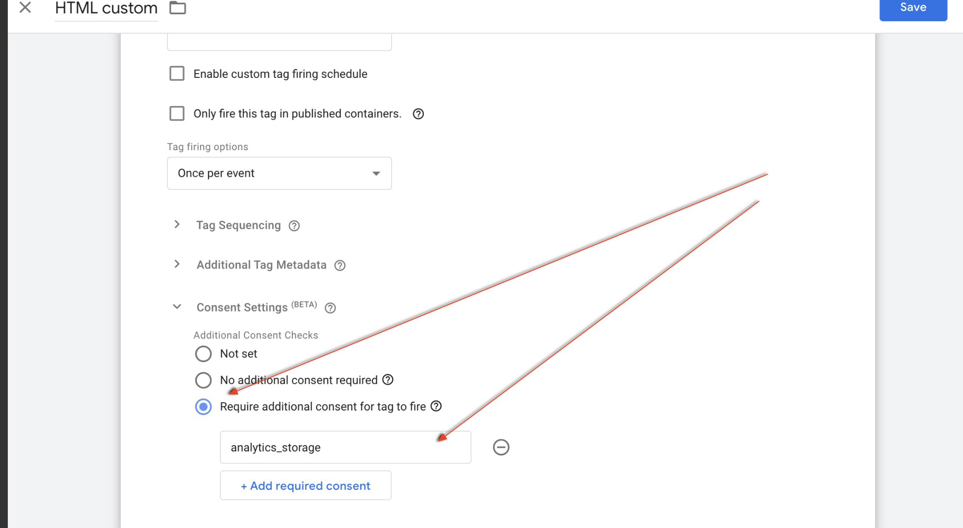Remove the analytics_storage consent entry
Screen dimensions: 963x528
[501, 446]
